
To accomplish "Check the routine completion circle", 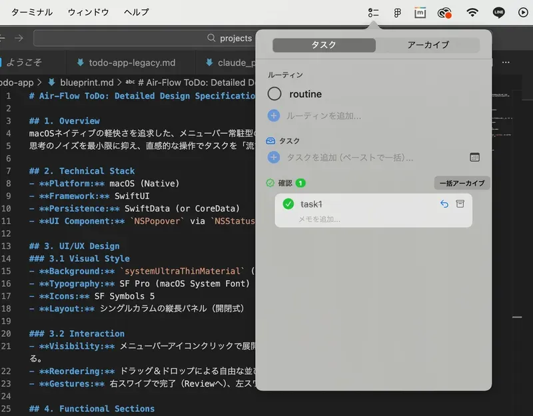I will [274, 95].
